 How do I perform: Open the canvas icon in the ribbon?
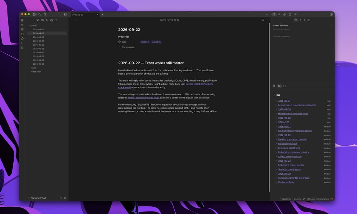[x=22, y=29]
